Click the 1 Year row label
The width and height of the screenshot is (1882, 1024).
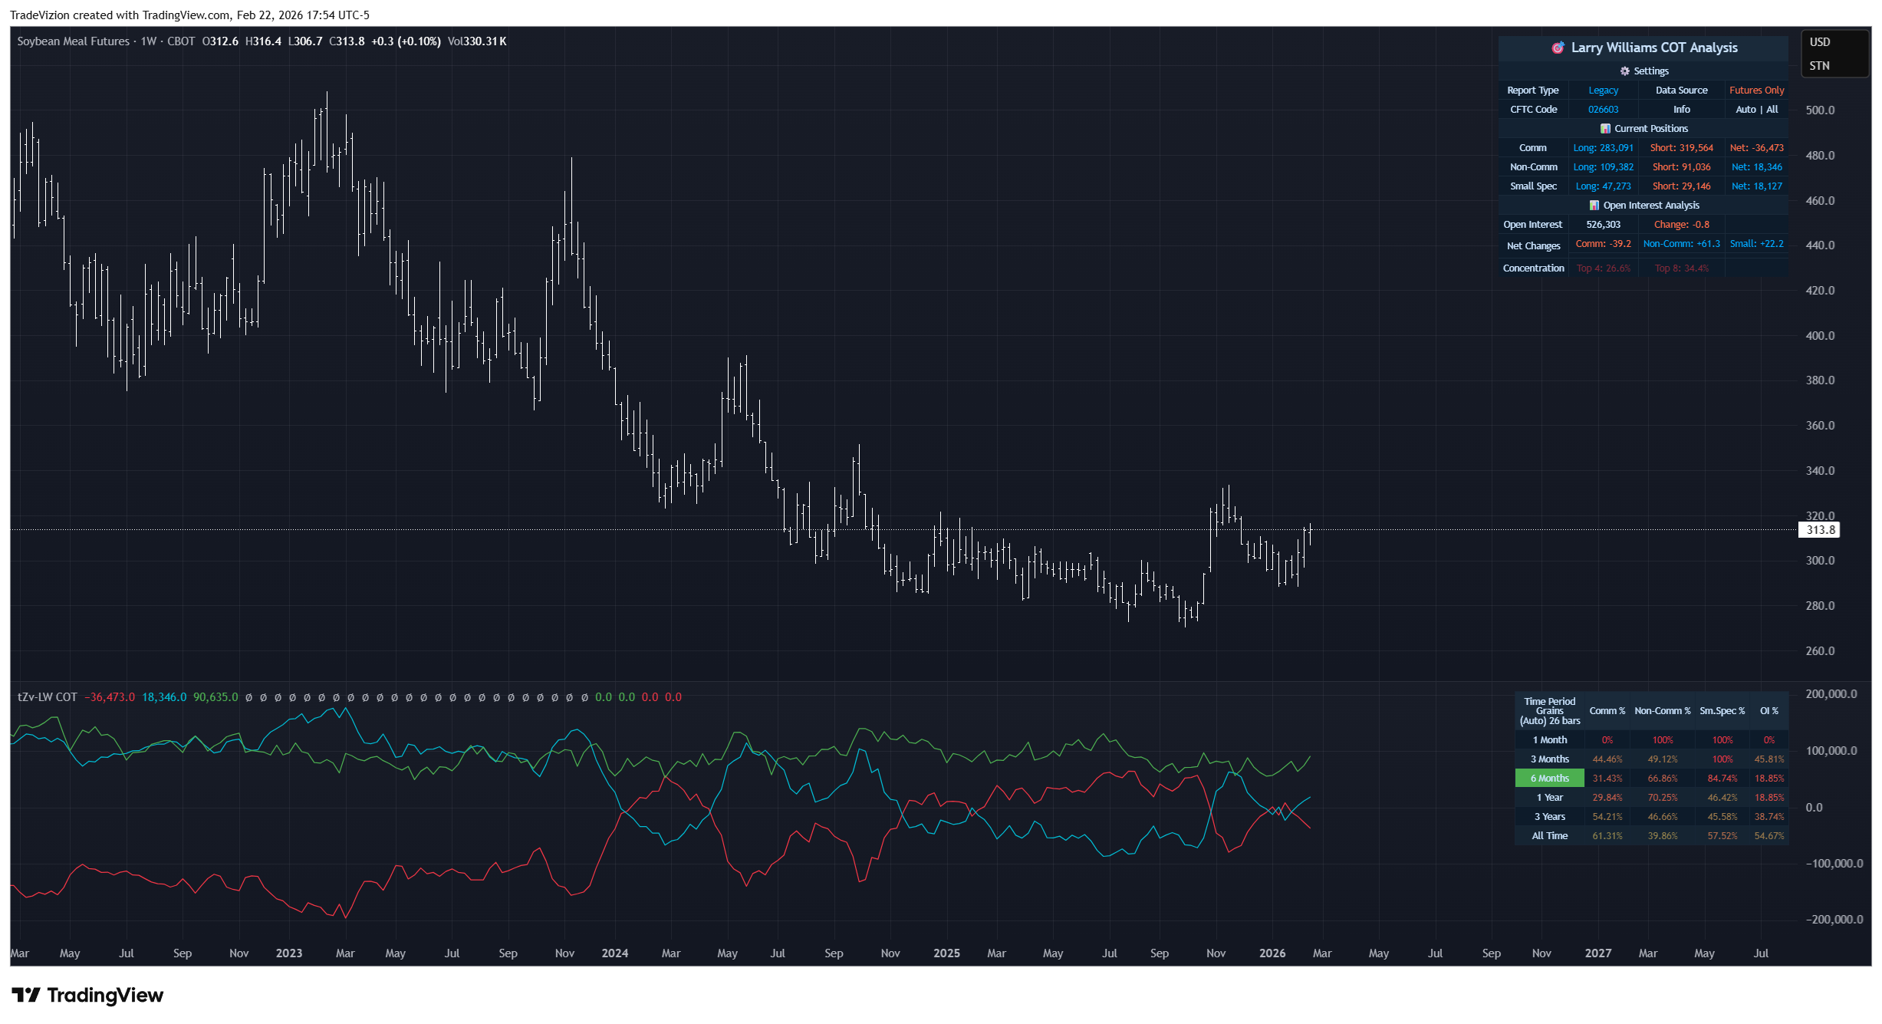(1549, 798)
